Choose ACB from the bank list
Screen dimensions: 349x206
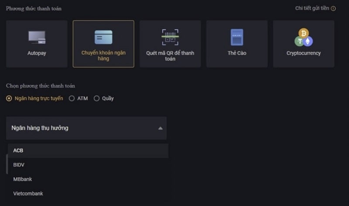pyautogui.click(x=88, y=150)
